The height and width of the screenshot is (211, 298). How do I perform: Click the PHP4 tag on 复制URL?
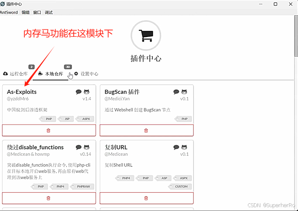tap(125, 178)
